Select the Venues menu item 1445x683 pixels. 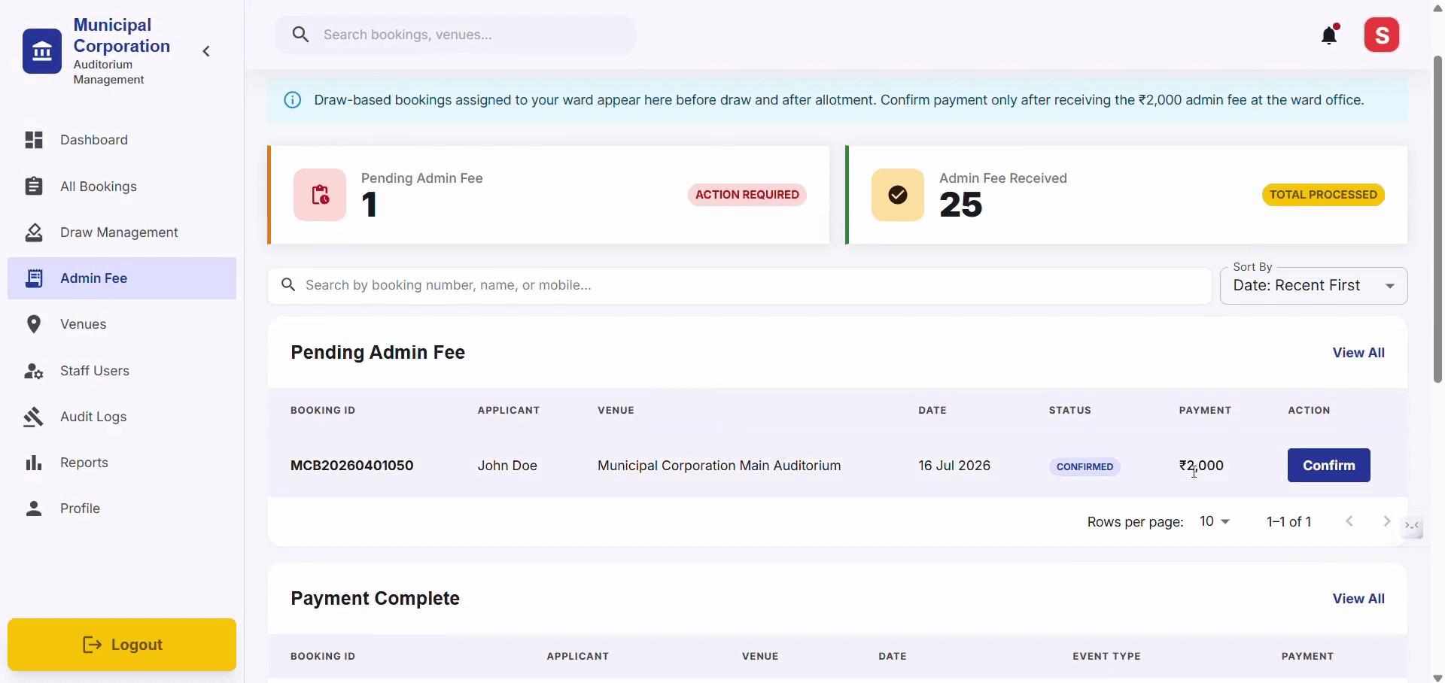[122, 324]
